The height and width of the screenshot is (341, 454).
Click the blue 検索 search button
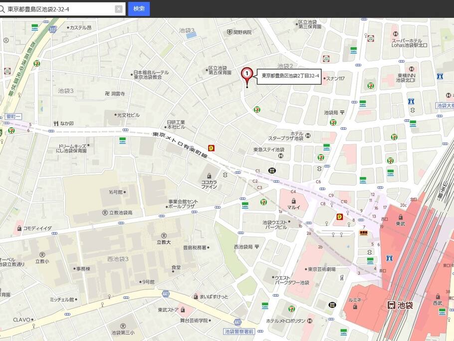(139, 8)
